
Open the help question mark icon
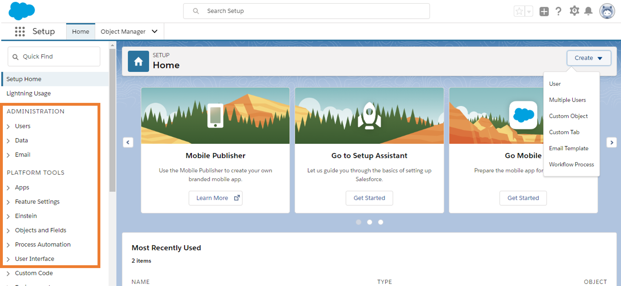558,11
